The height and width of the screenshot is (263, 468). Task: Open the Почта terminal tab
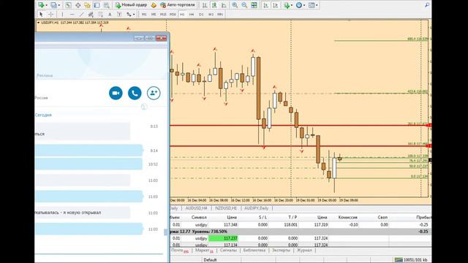[x=179, y=251]
